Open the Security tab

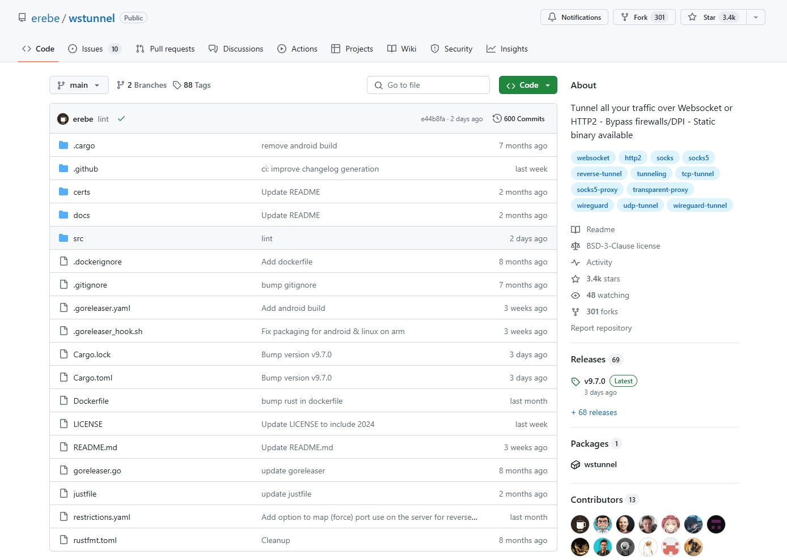[451, 49]
